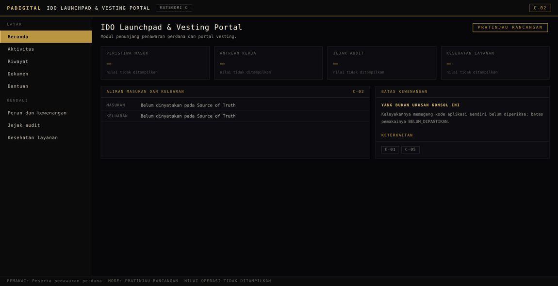Click the C-02 badge in header
The height and width of the screenshot is (286, 558).
[540, 8]
